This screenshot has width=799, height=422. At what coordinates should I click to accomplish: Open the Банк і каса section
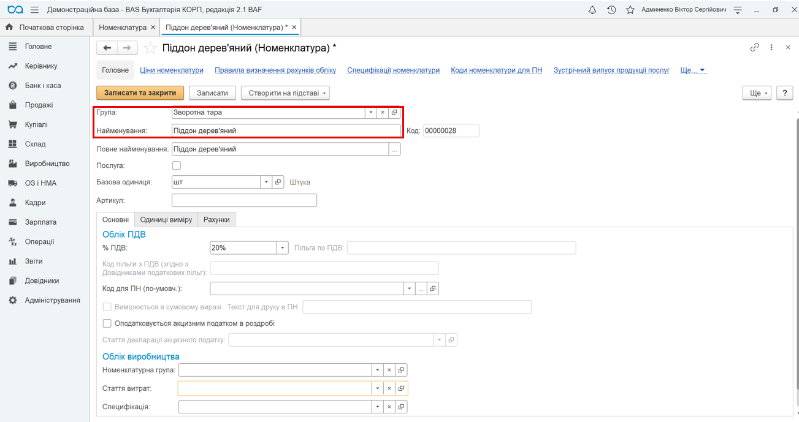44,86
